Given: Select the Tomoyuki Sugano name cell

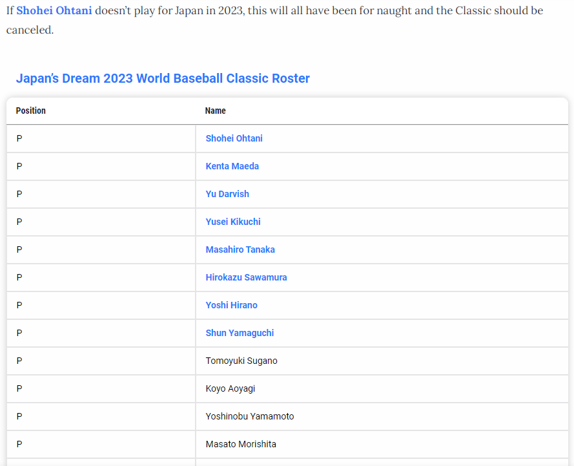Looking at the screenshot, I should click(x=382, y=361).
